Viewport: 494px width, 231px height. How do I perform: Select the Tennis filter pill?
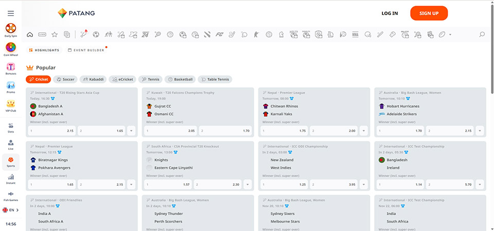[150, 80]
